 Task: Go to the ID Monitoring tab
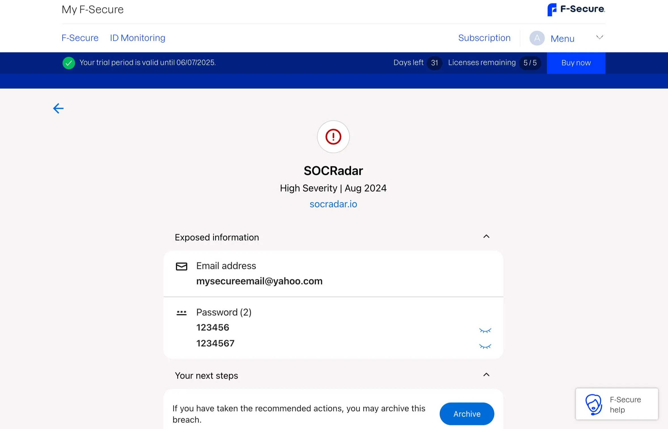tap(138, 38)
